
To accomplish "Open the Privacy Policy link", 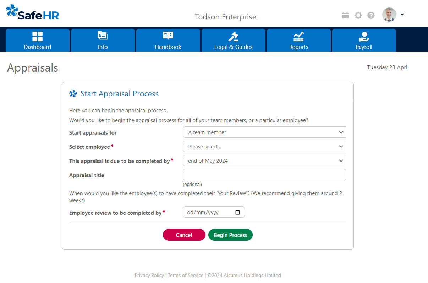I will pyautogui.click(x=149, y=275).
